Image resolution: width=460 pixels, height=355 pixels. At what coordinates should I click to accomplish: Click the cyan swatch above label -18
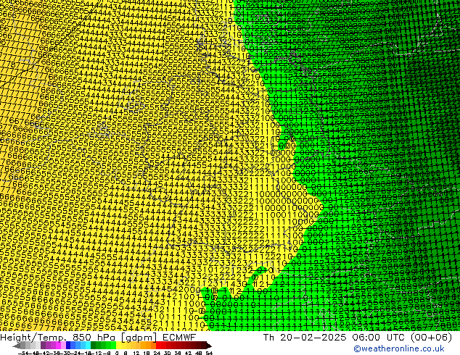(88, 346)
